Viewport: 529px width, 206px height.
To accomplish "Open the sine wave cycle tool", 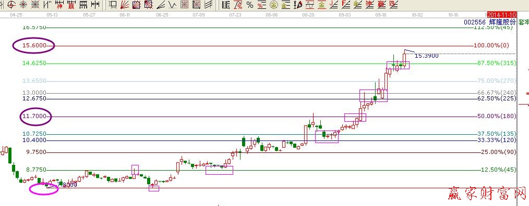I will pyautogui.click(x=310, y=5).
